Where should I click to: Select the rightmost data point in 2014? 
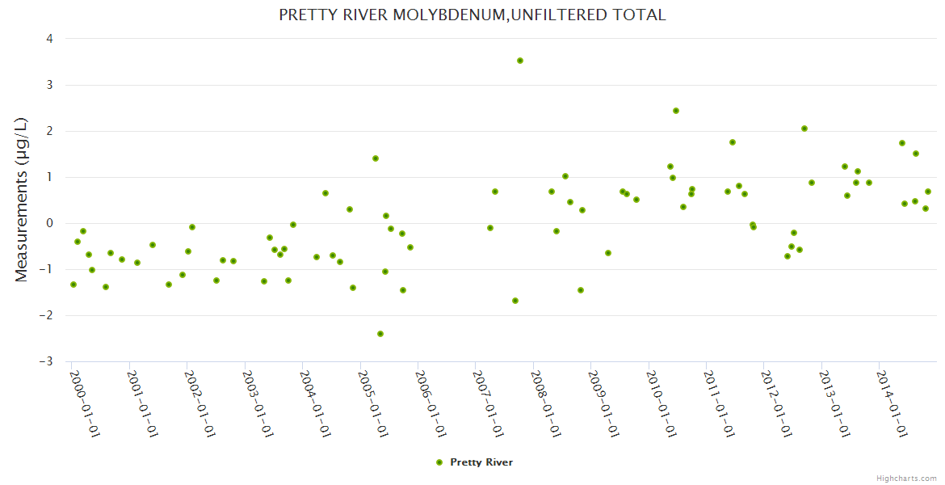click(x=928, y=192)
